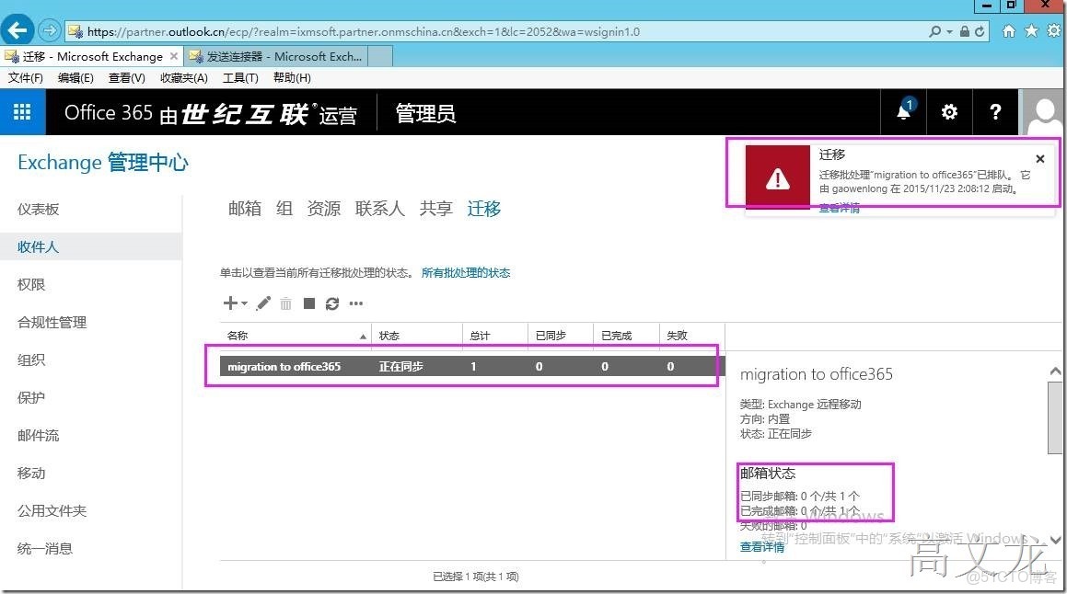The image size is (1067, 594).
Task: Collapse the details pane up chevron
Action: click(x=1054, y=371)
